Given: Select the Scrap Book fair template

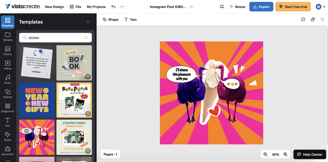Looking at the screenshot, I should 74,63.
